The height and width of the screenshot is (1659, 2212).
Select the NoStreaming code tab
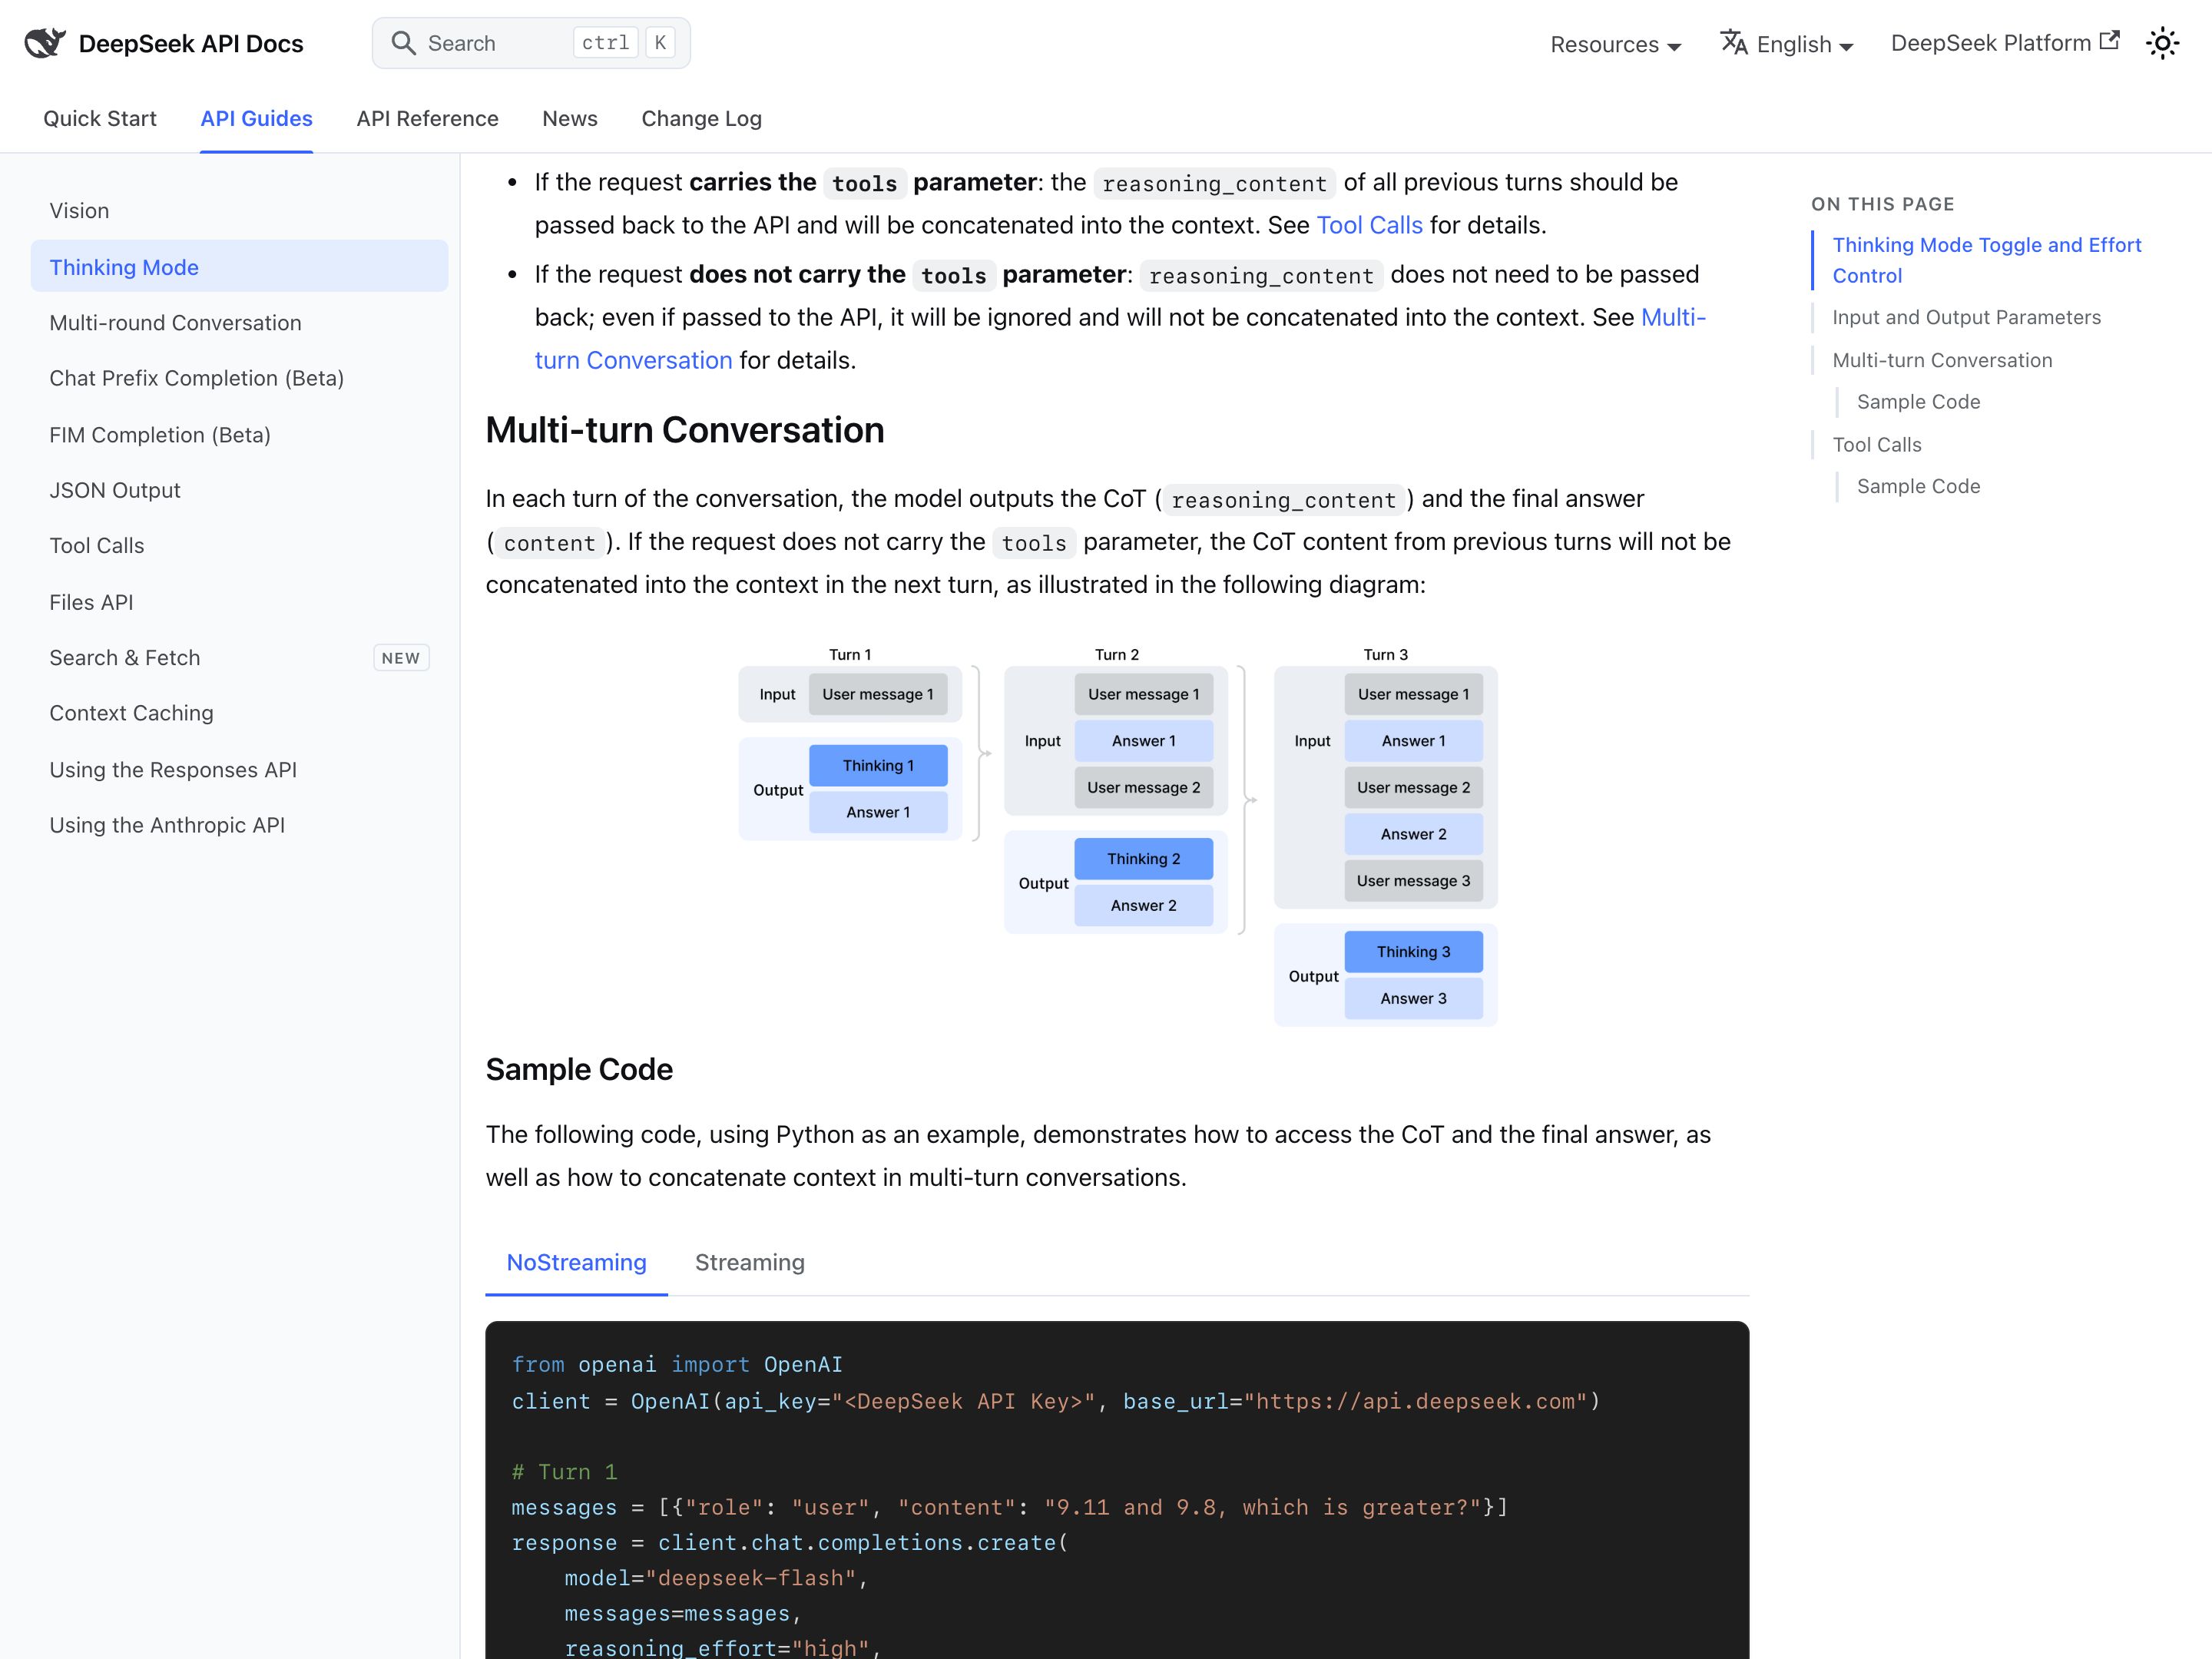pyautogui.click(x=576, y=1263)
